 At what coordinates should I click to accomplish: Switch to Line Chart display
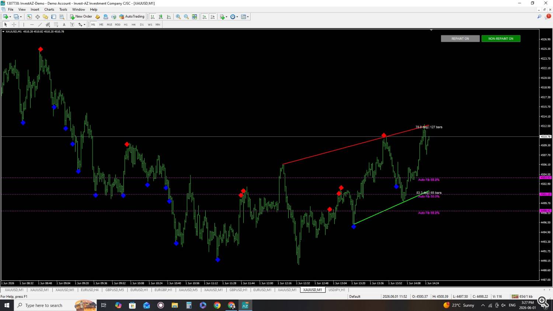[x=169, y=17]
